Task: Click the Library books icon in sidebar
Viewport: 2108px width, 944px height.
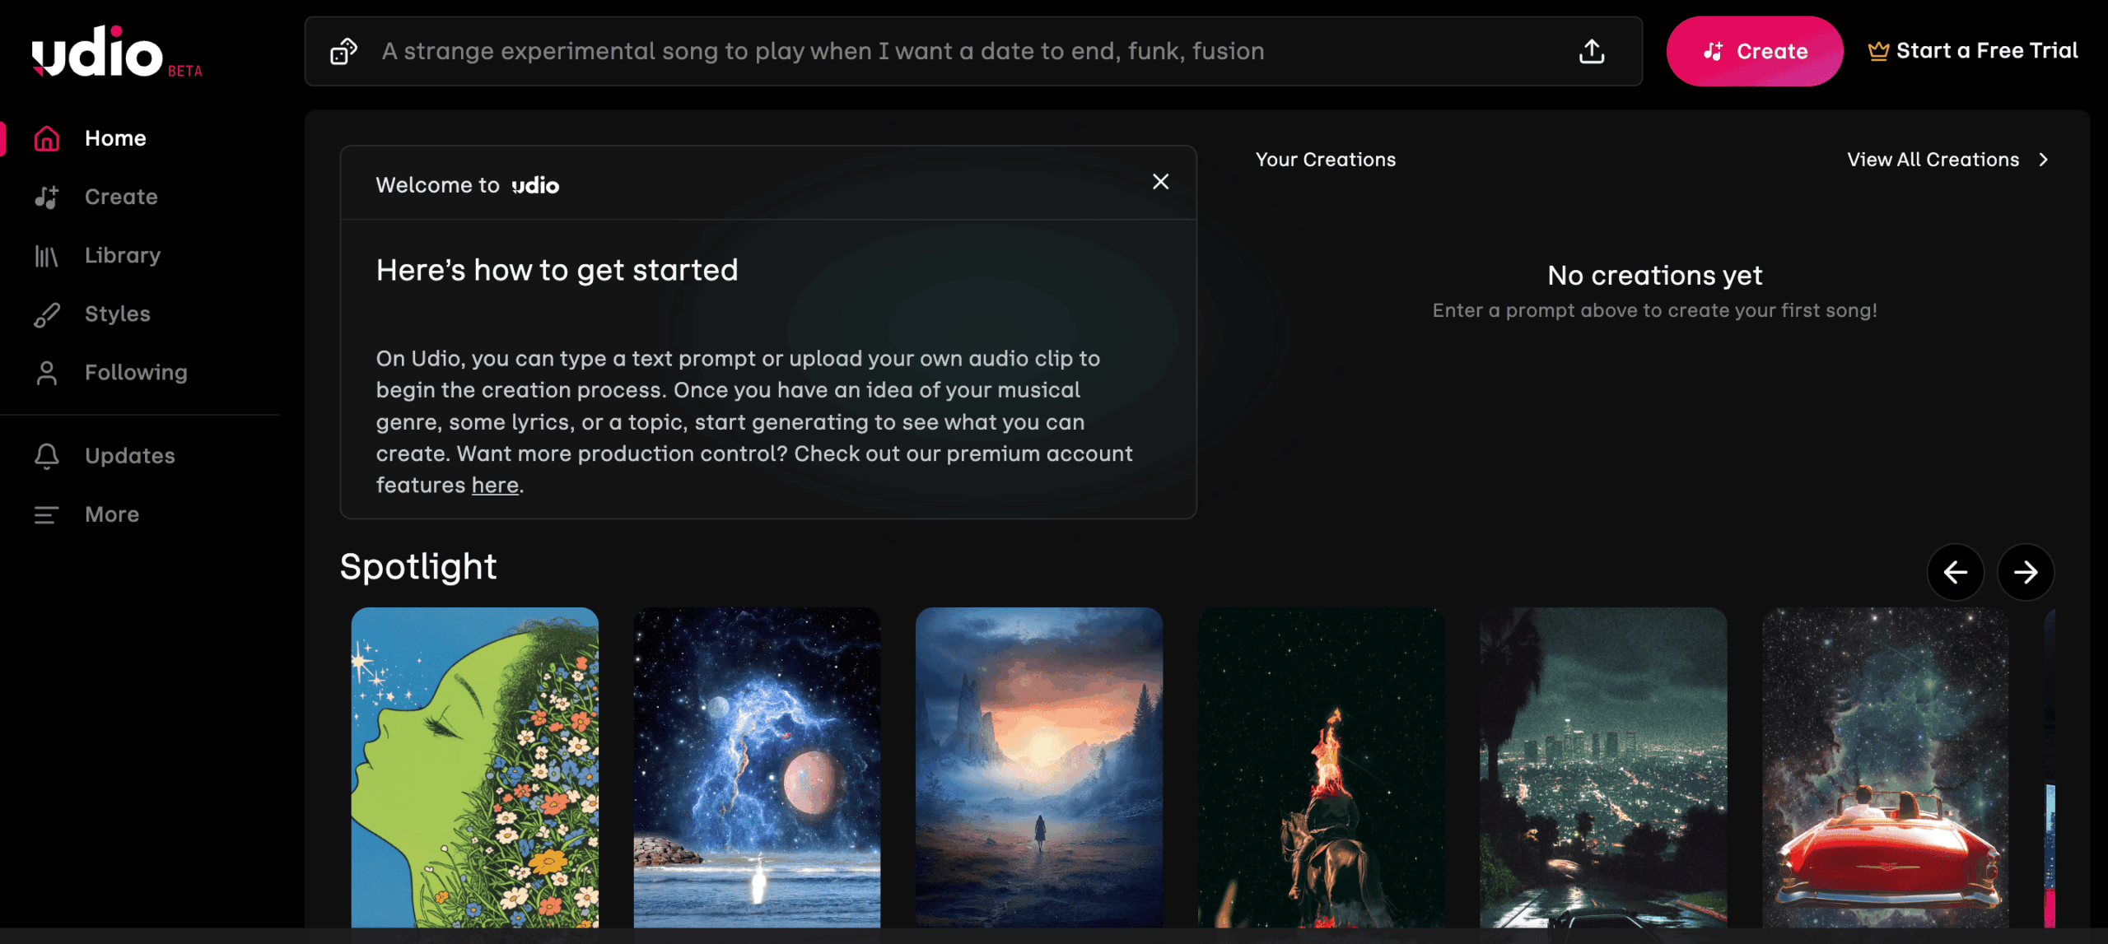Action: [47, 256]
